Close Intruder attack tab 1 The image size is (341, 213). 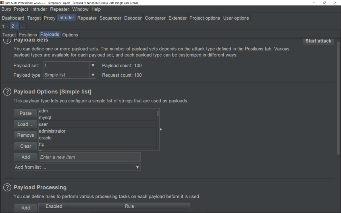tap(7, 26)
